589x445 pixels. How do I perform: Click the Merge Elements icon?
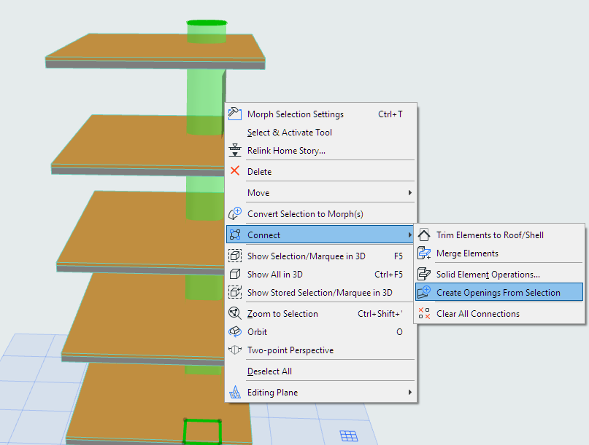424,253
